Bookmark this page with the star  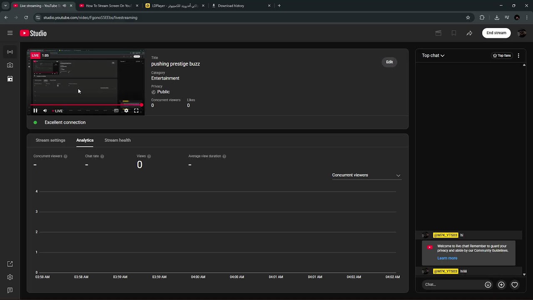coord(468,17)
